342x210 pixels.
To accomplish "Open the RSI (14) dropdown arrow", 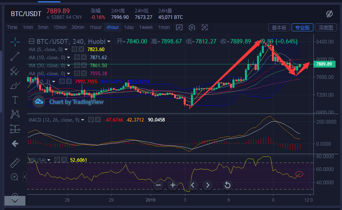I will coord(49,160).
